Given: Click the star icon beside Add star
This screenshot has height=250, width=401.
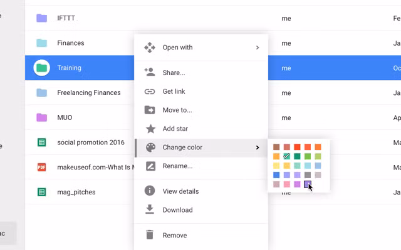Looking at the screenshot, I should coord(150,129).
